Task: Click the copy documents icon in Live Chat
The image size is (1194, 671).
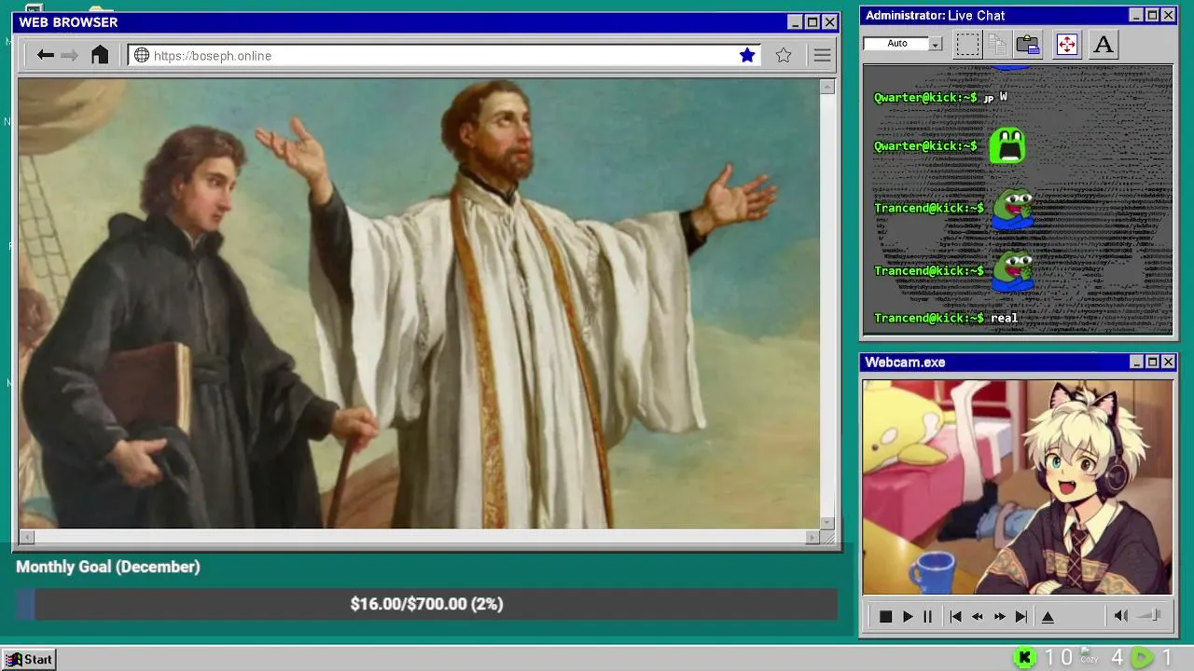Action: (997, 44)
